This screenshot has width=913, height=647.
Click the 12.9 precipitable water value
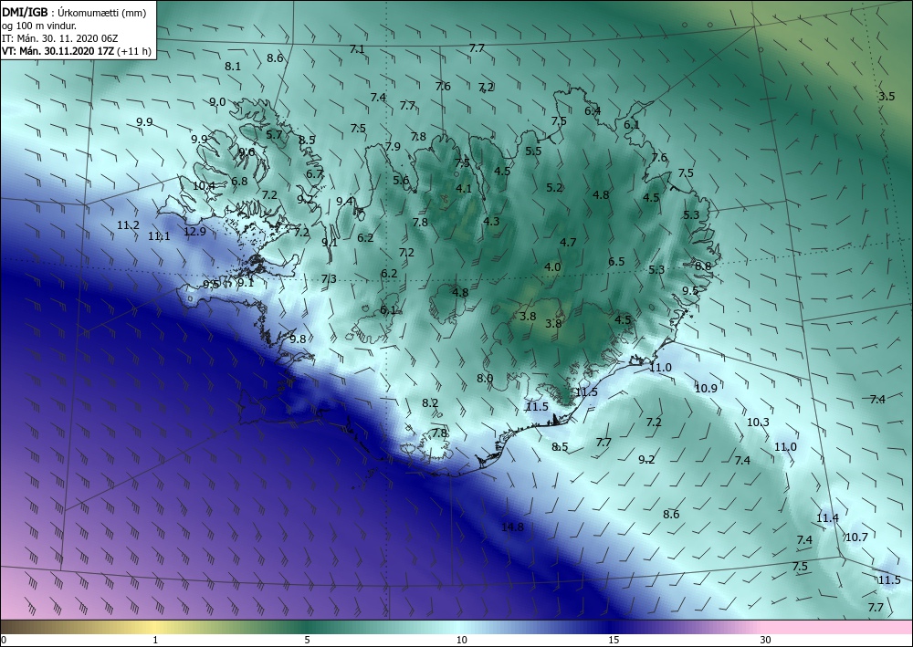(194, 231)
